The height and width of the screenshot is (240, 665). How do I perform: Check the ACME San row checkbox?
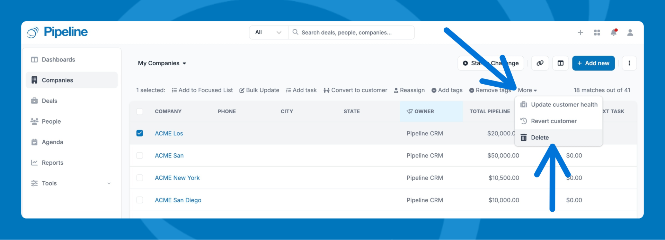coord(140,155)
